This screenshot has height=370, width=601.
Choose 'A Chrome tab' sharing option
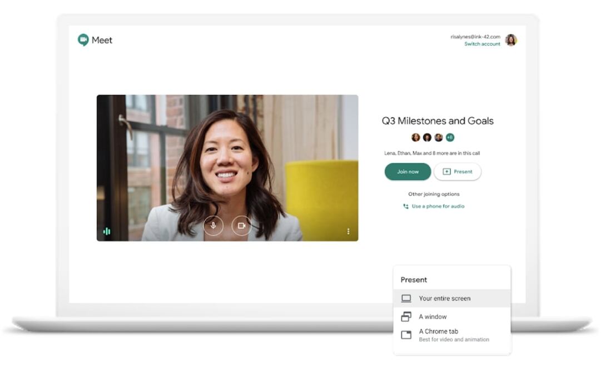pyautogui.click(x=438, y=331)
